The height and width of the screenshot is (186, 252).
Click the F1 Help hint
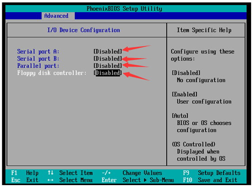point(25,173)
